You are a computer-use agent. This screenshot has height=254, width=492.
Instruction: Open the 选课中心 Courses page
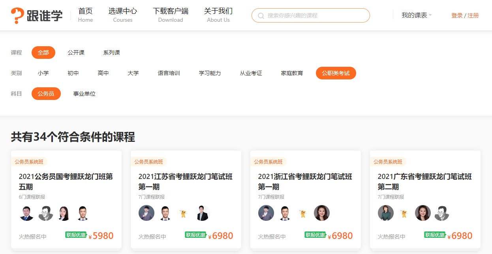(122, 15)
